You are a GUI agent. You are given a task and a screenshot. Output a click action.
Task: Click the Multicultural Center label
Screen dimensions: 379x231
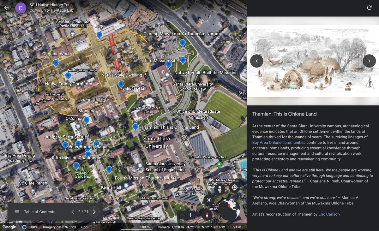[x=155, y=198]
